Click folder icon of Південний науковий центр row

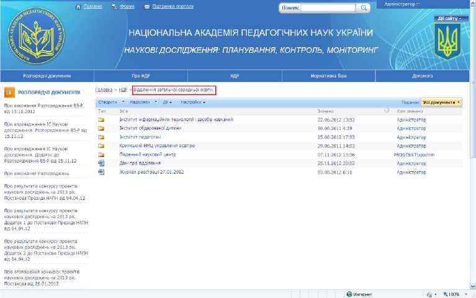click(x=101, y=155)
